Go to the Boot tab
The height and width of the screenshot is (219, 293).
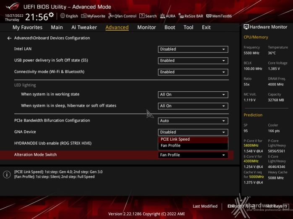(170, 27)
